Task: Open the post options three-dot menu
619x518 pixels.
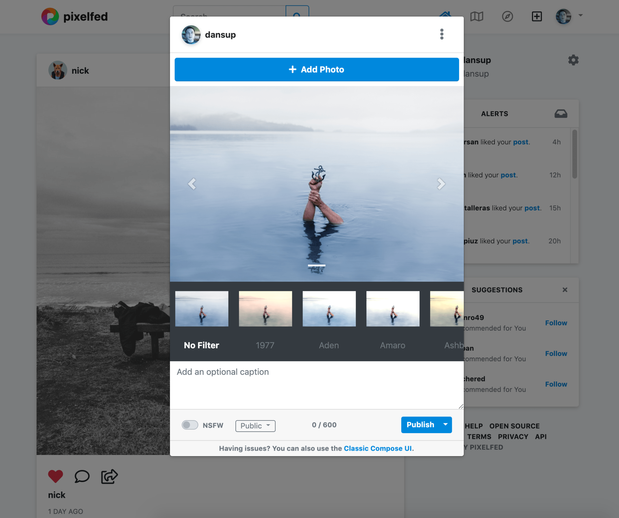Action: pos(442,34)
